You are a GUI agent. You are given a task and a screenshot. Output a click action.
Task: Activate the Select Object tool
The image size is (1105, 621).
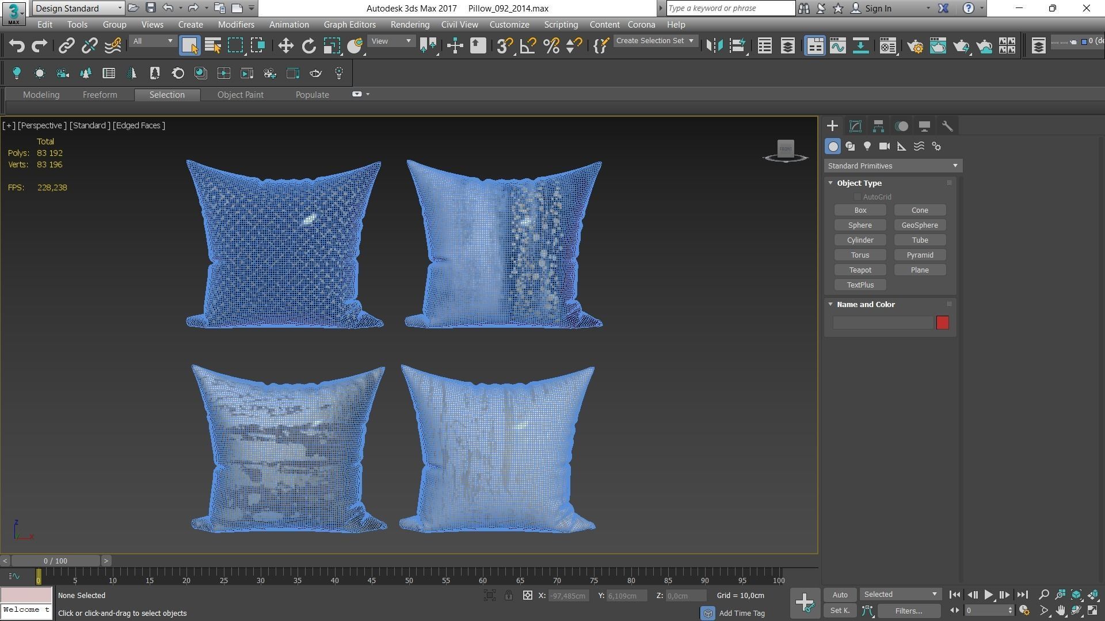click(x=189, y=46)
